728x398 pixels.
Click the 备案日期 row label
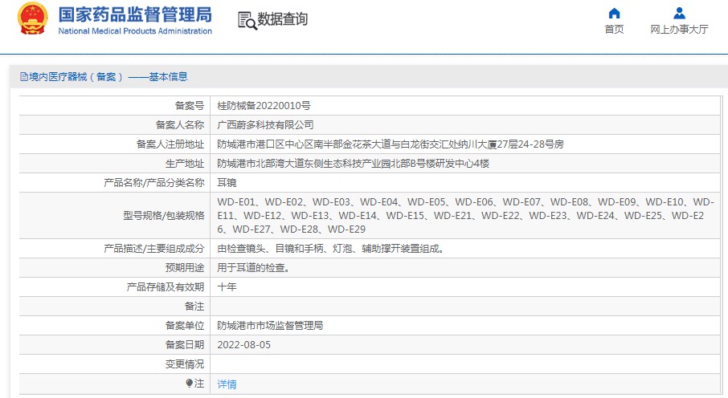[185, 345]
